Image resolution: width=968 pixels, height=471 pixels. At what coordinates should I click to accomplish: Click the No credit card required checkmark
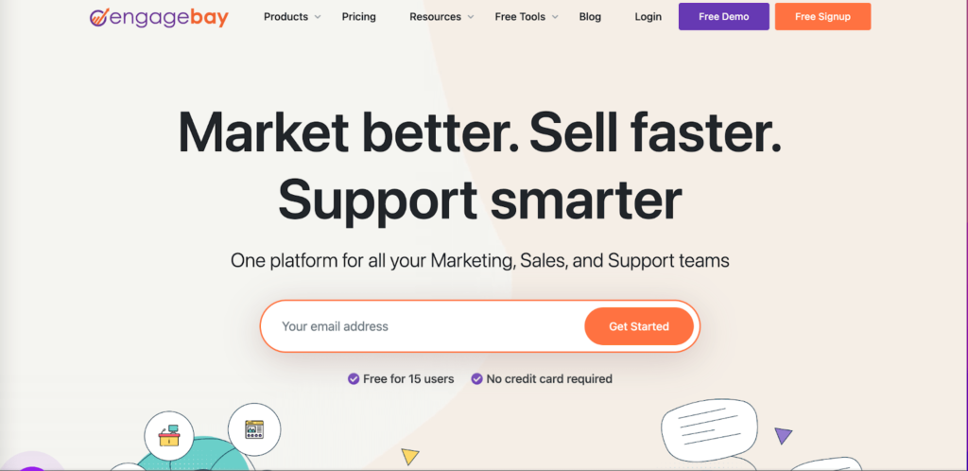tap(477, 378)
